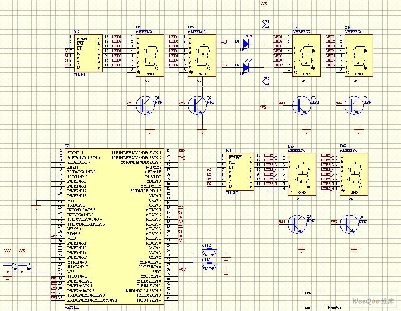Click the ground symbol under Q1

150,131
